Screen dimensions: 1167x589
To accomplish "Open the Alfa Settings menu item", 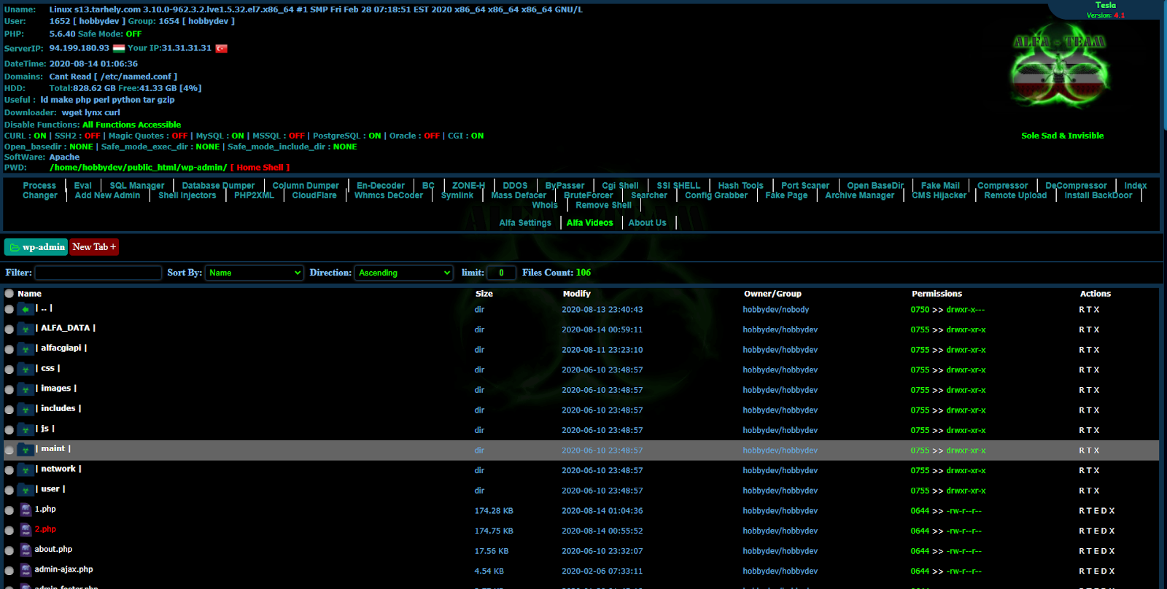I will 525,223.
